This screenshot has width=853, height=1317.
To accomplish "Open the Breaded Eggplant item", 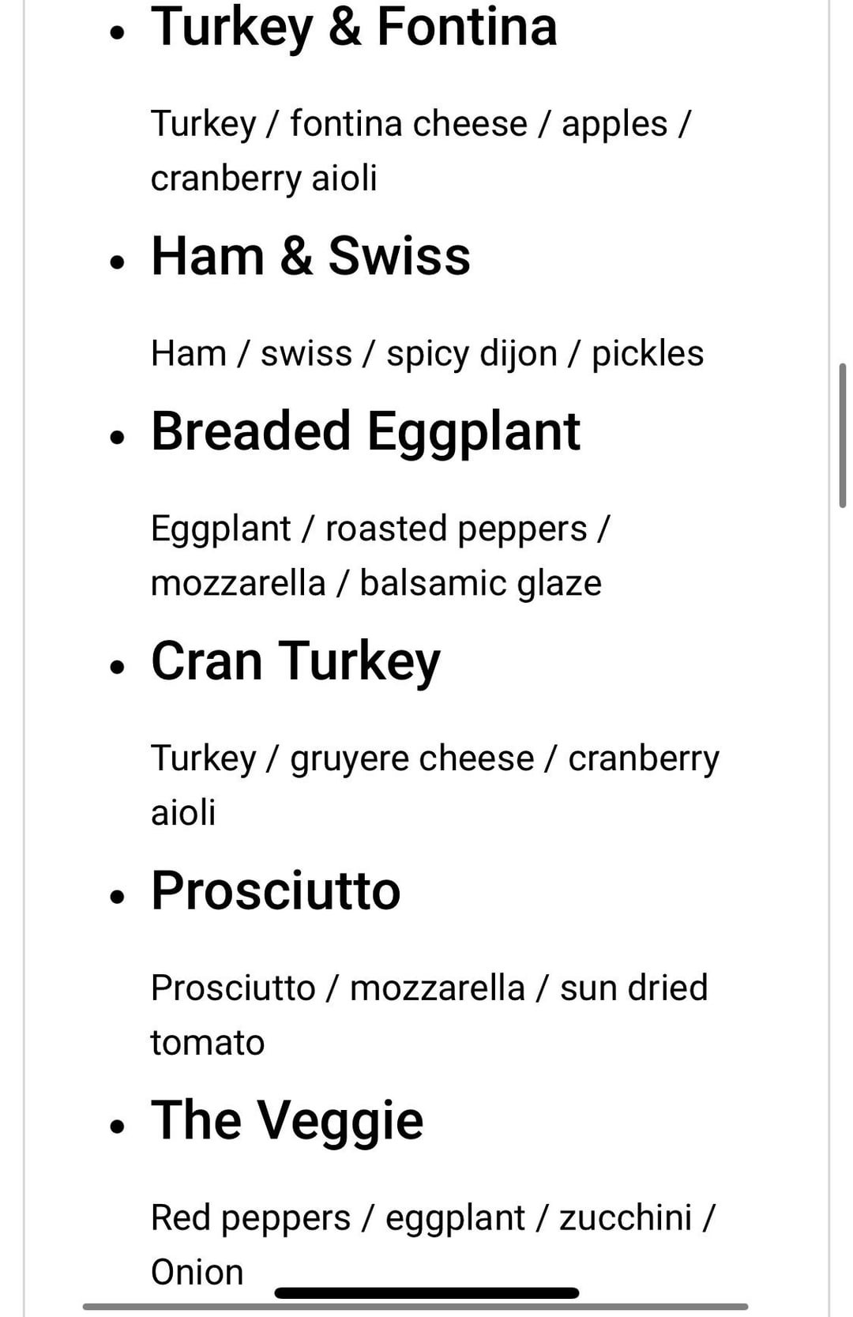I will 365,431.
